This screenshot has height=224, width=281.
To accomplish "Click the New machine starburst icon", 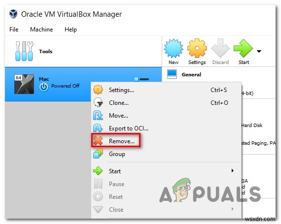I will [174, 48].
